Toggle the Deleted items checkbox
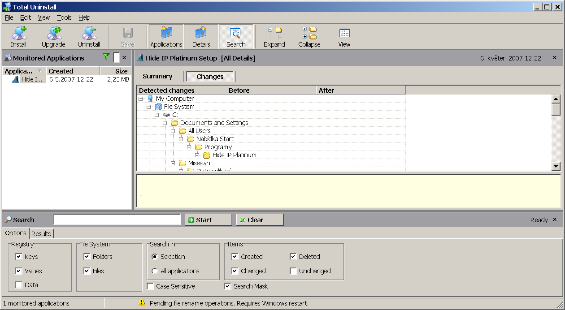 (x=293, y=257)
